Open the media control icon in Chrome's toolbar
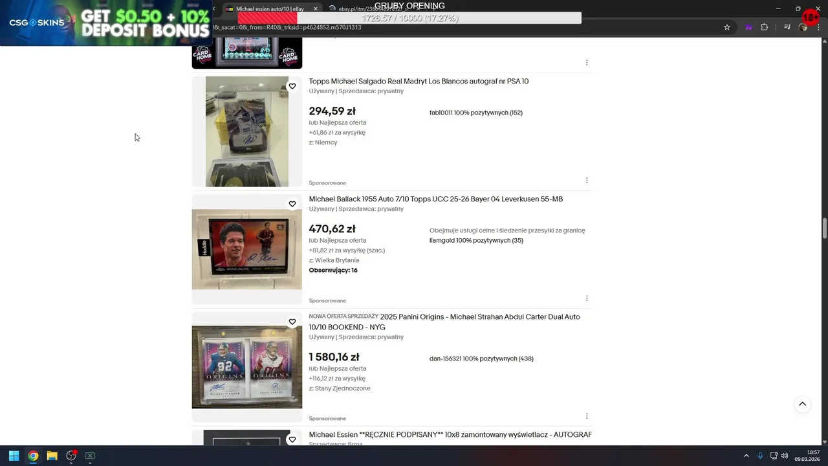 [x=787, y=27]
